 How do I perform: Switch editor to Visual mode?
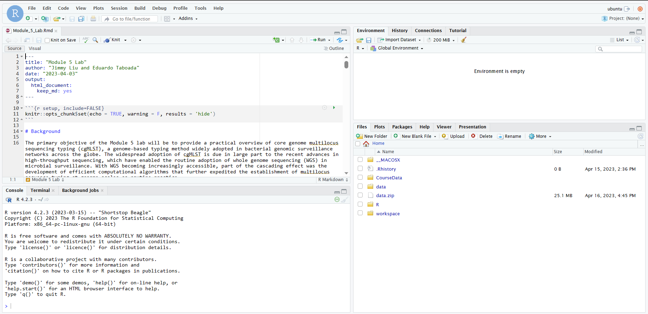tap(35, 48)
